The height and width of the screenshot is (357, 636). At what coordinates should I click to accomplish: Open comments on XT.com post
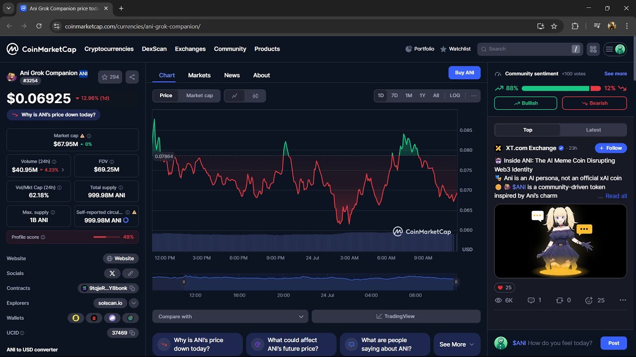[534, 300]
